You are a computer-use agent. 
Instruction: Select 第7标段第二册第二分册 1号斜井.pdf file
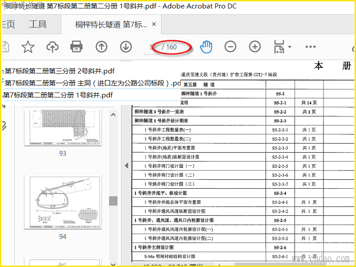[58, 95]
